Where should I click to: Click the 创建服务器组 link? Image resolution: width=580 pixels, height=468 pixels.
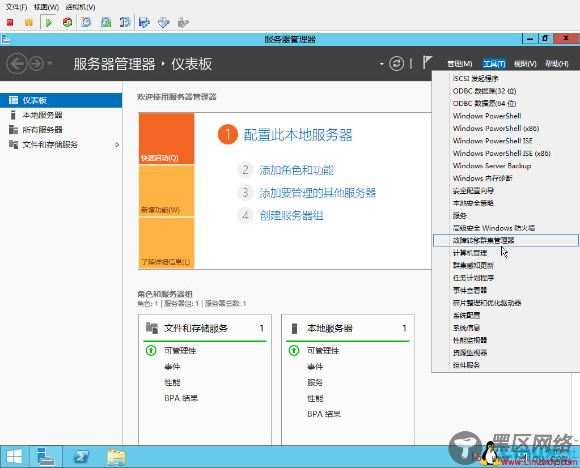[291, 215]
